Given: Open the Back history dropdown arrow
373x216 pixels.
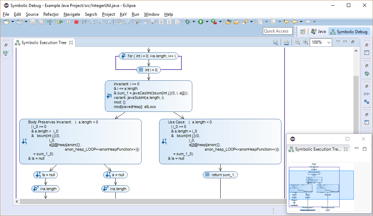Looking at the screenshot, I should (301, 22).
